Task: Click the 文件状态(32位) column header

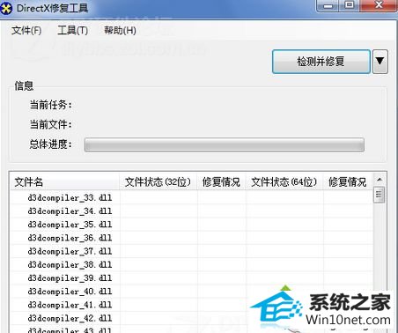Action: [158, 182]
